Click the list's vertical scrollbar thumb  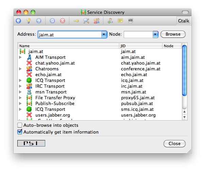click(184, 70)
